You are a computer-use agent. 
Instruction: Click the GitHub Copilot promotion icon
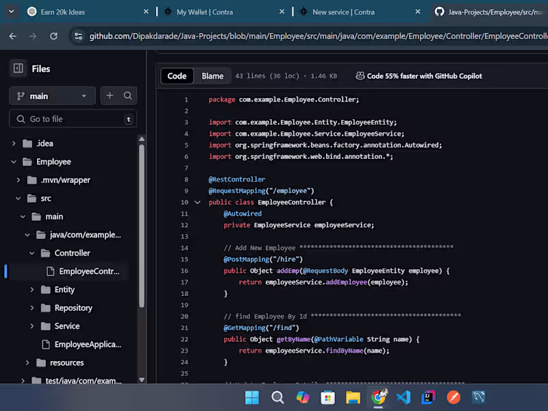(x=359, y=76)
